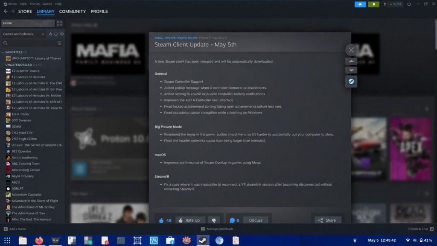Go to previous news item with up arrow
437x246 pixels.
(x=351, y=61)
